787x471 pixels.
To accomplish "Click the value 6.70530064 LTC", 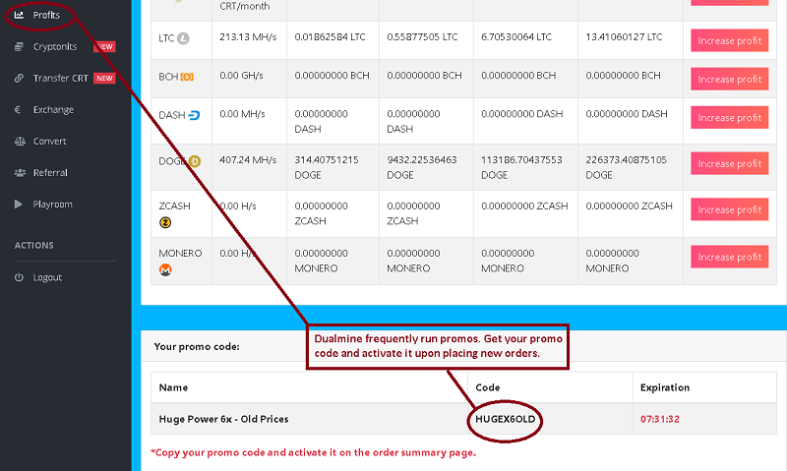I will point(516,37).
